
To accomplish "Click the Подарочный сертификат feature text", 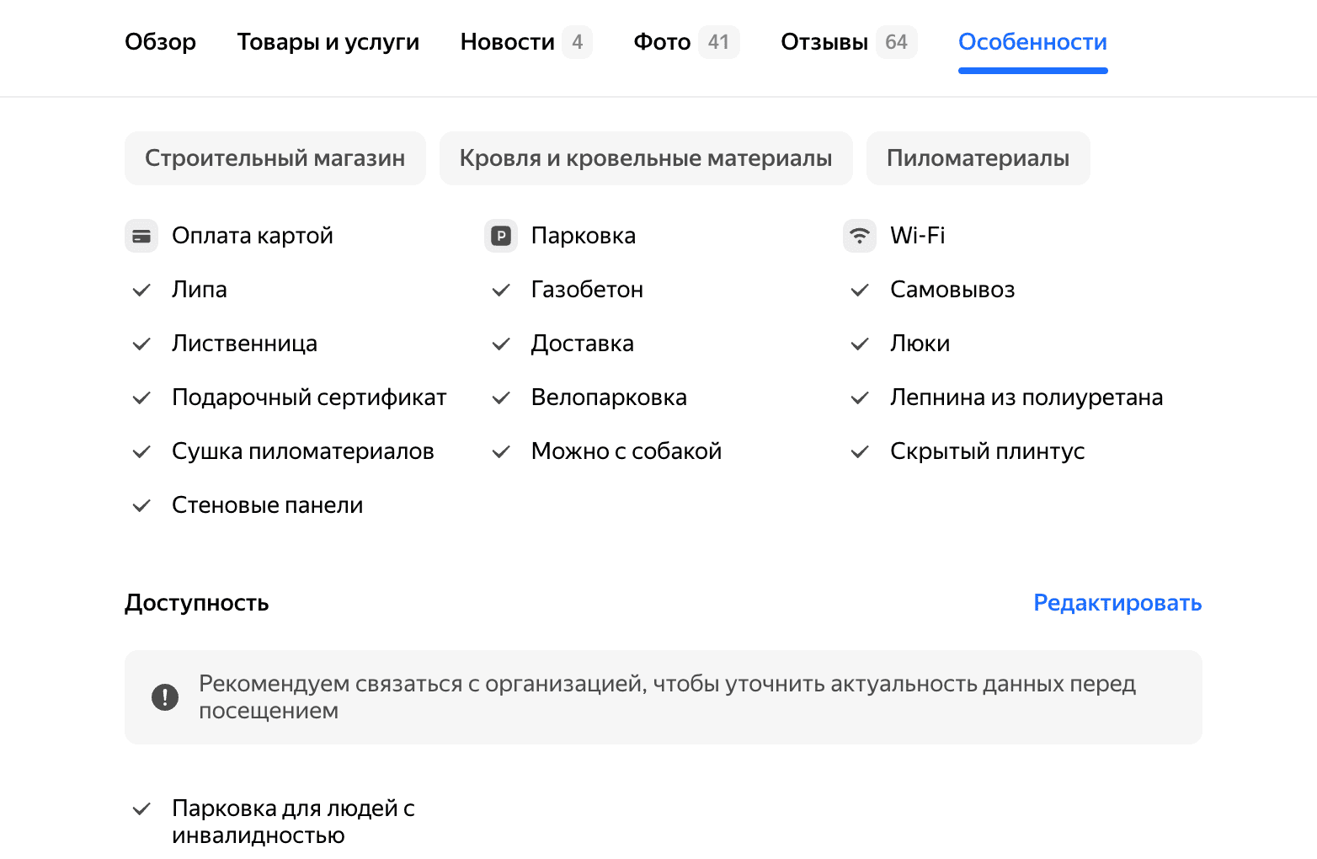I will pyautogui.click(x=309, y=397).
